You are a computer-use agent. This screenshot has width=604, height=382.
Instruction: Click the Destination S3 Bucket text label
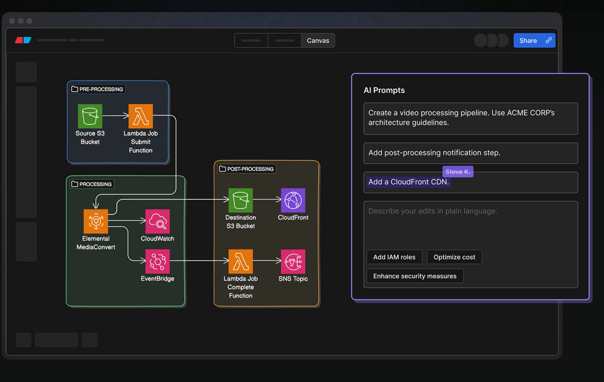click(241, 222)
